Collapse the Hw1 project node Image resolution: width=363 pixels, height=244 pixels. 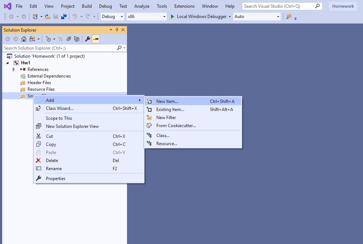(7, 63)
